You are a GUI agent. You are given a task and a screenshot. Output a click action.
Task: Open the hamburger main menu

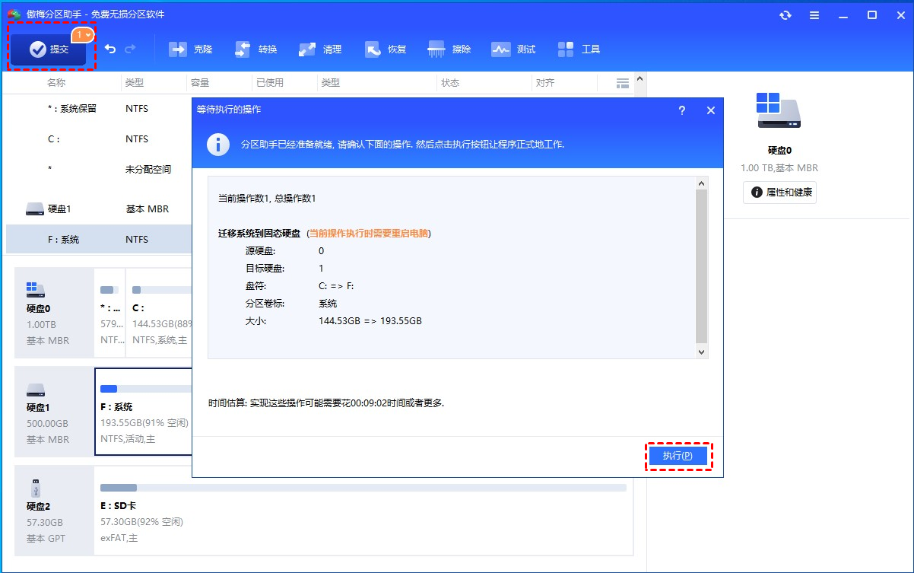coord(814,14)
